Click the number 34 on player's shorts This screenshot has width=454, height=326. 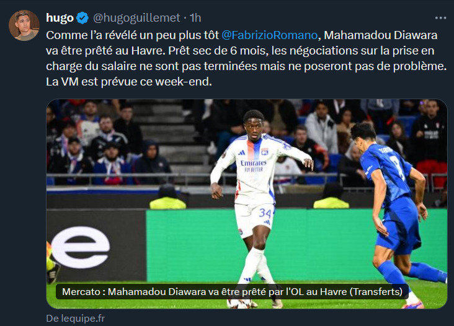265,213
